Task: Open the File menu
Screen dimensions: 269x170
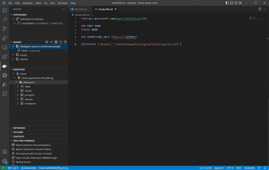Action: tap(10, 3)
